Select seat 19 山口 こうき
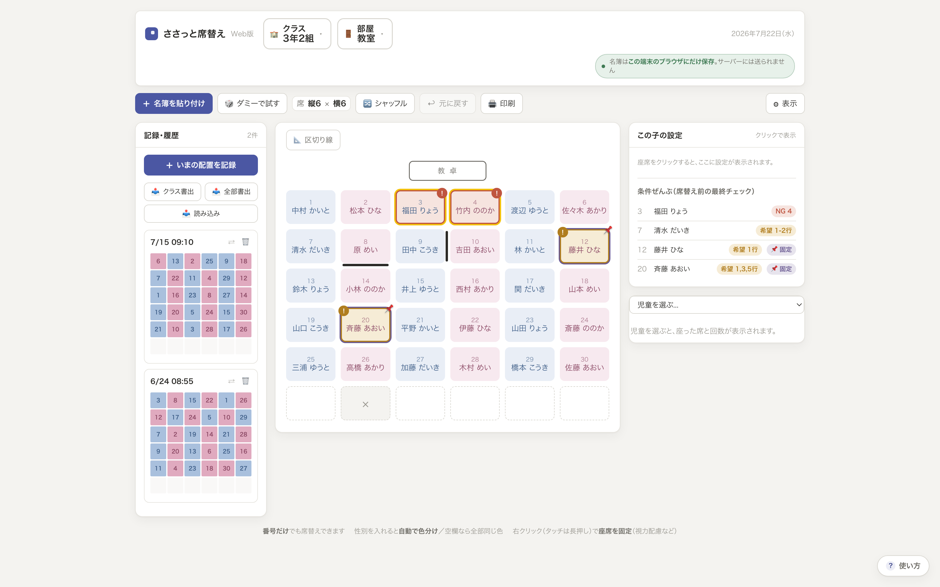The width and height of the screenshot is (940, 587). coord(311,325)
